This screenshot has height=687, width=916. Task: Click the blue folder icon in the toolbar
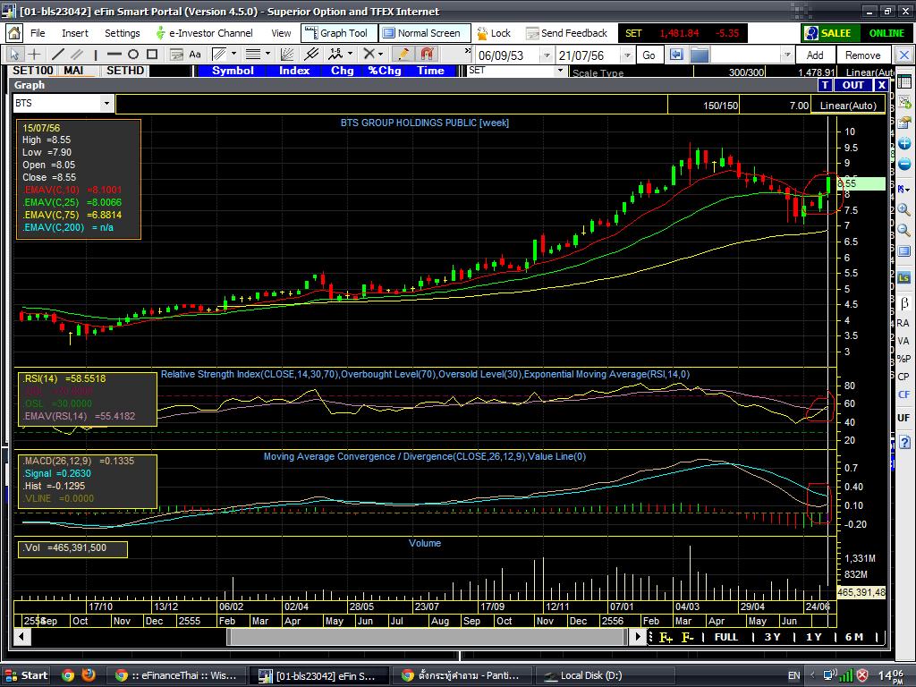click(700, 55)
